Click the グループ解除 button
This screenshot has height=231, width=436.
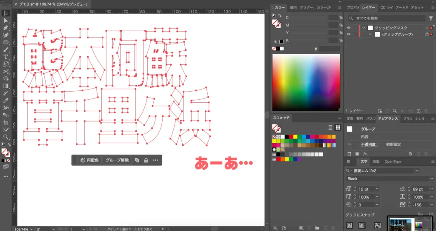tap(117, 160)
